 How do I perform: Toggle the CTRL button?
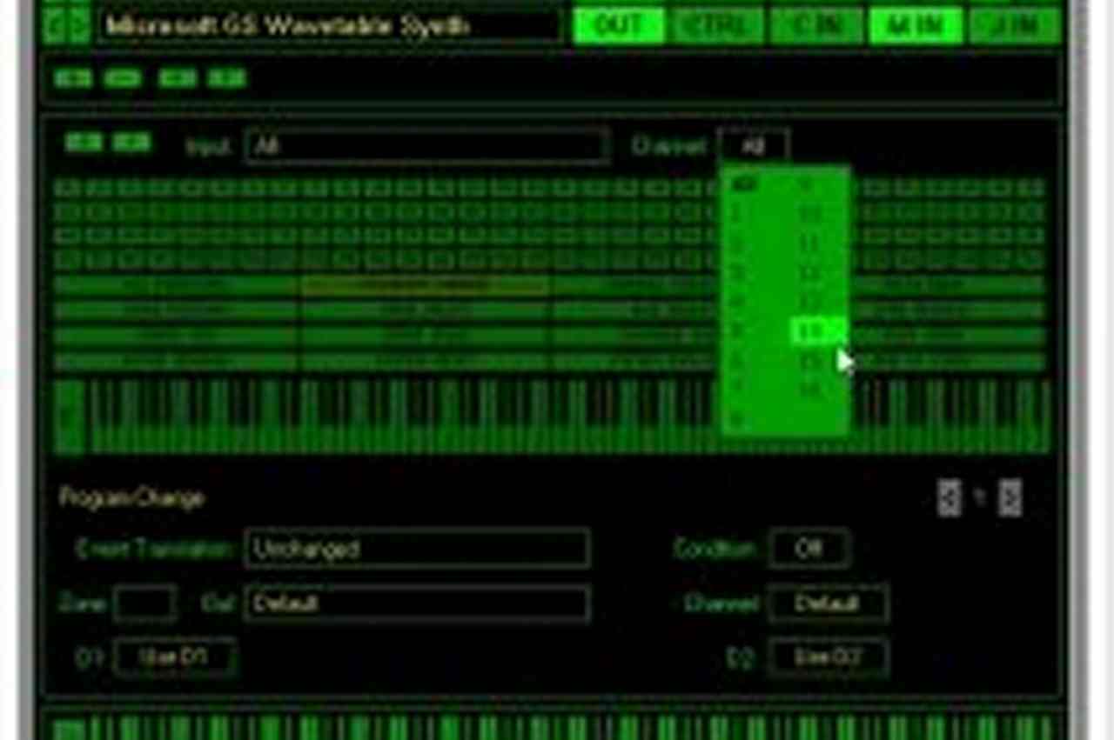(718, 26)
